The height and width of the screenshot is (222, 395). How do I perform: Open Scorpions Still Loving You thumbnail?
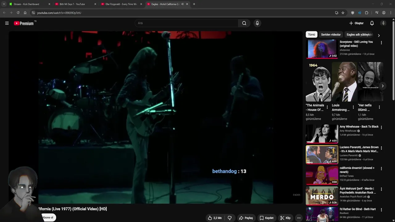[x=322, y=49]
